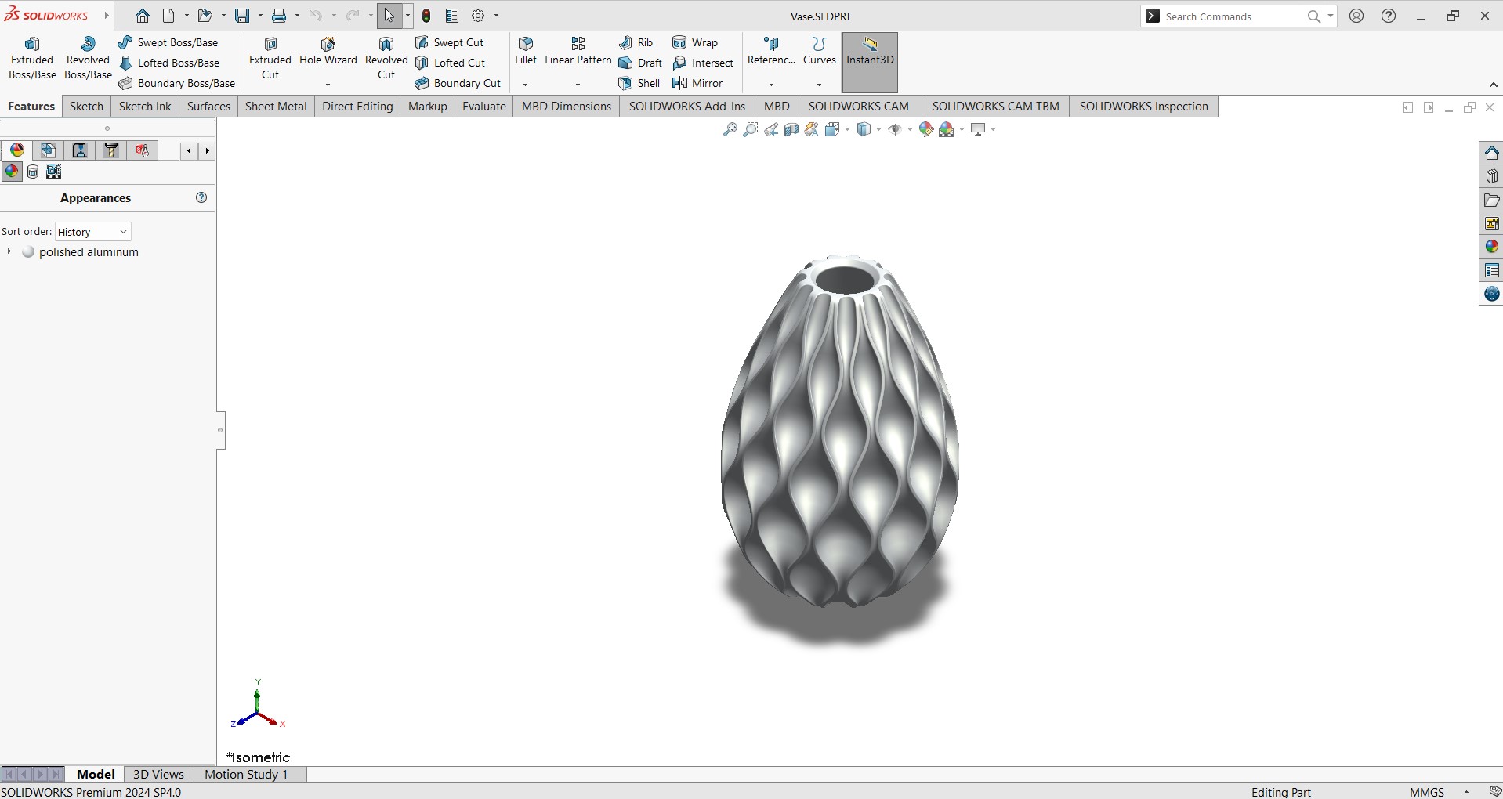The width and height of the screenshot is (1503, 799).
Task: Expand the SOLIDWORKS menu flyout arrow
Action: 107,16
